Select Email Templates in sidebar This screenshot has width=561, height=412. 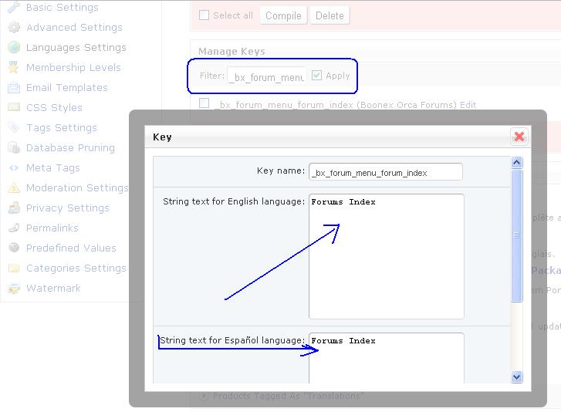click(x=67, y=87)
